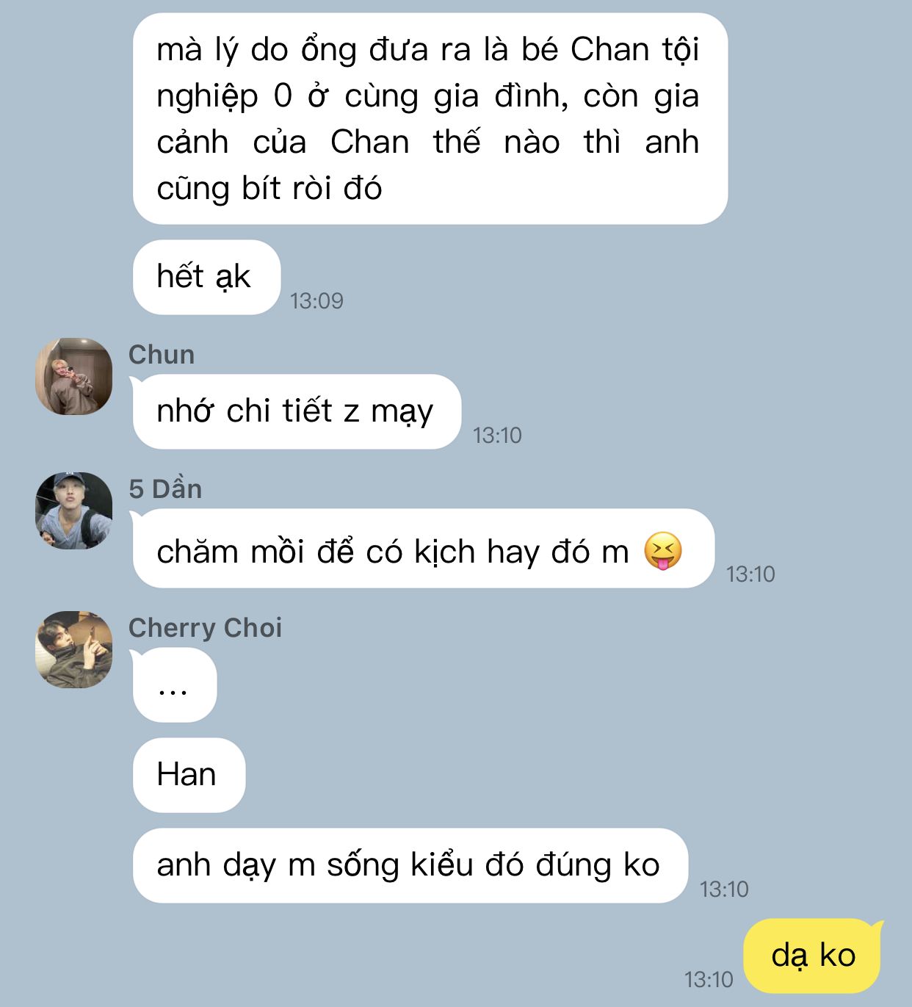Select the 'chăm mồi để có kịch hay' bubble
The height and width of the screenshot is (1007, 912).
(x=423, y=549)
